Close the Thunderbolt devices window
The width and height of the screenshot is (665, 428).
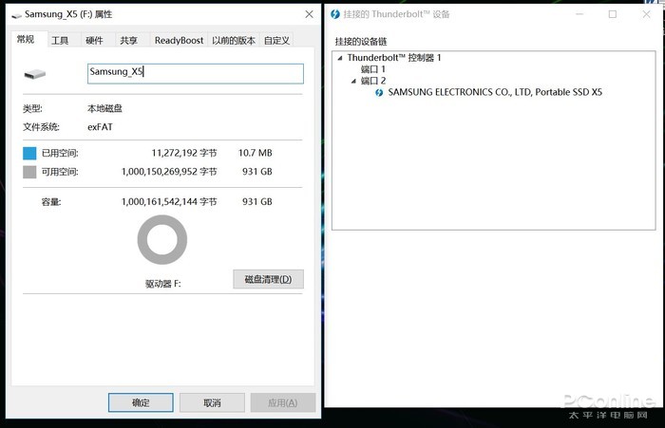[646, 14]
